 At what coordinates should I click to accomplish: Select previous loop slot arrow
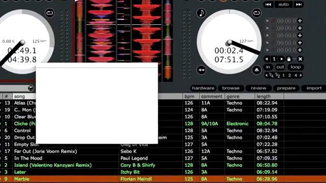click(267, 59)
